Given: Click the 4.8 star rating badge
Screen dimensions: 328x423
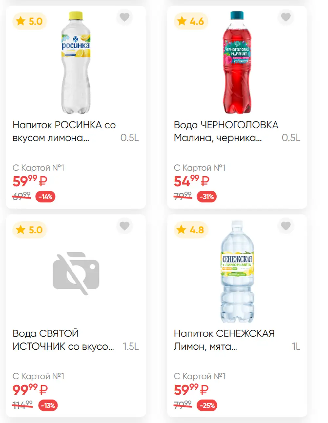Looking at the screenshot, I should pos(191,230).
